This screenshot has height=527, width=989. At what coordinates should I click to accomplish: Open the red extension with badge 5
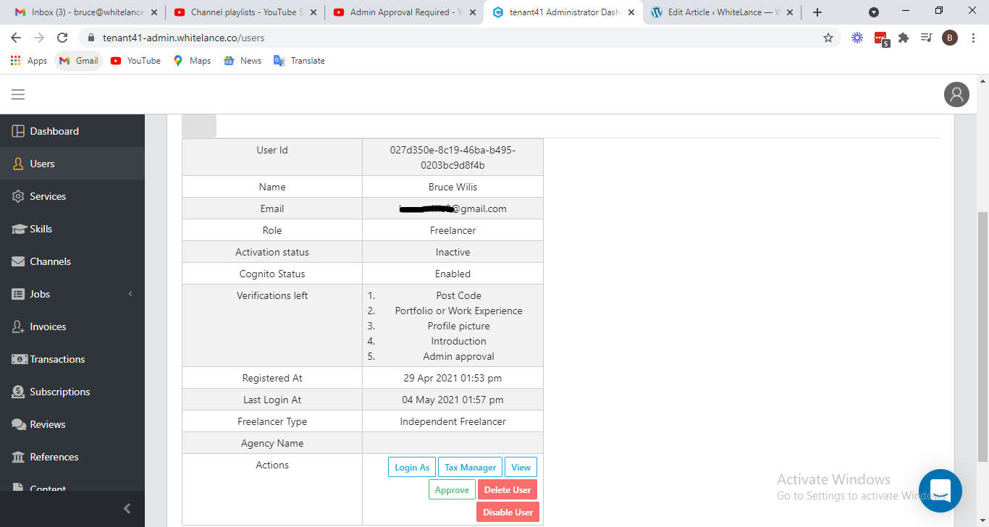click(x=881, y=38)
